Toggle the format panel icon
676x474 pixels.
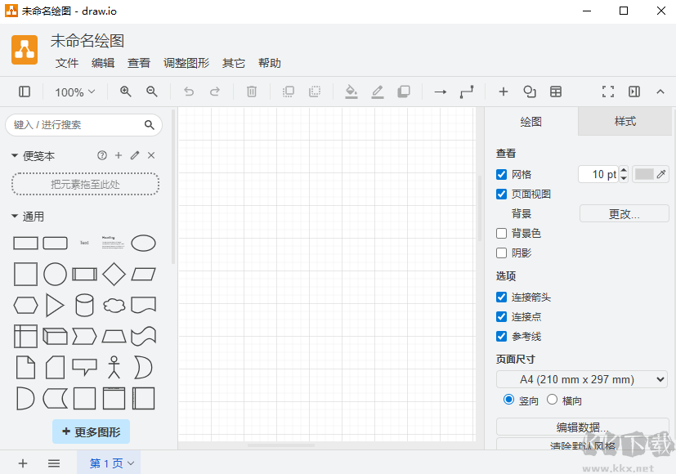(634, 92)
